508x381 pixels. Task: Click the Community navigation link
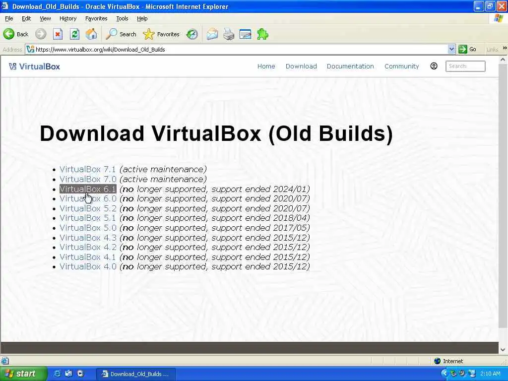402,66
